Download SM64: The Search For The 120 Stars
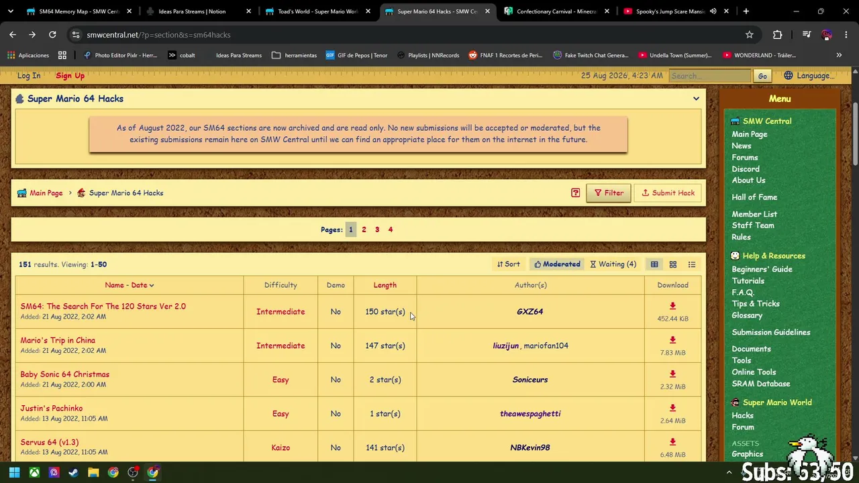 pos(672,307)
